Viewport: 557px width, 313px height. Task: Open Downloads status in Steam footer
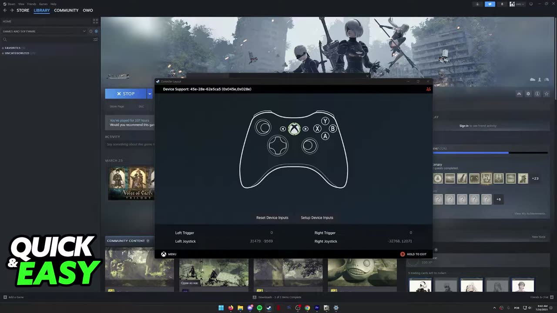[x=277, y=297]
